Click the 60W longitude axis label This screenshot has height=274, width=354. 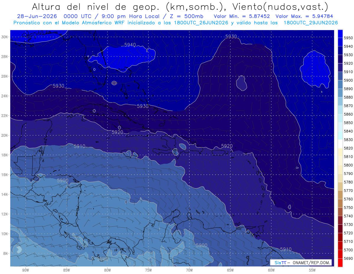[271, 270]
